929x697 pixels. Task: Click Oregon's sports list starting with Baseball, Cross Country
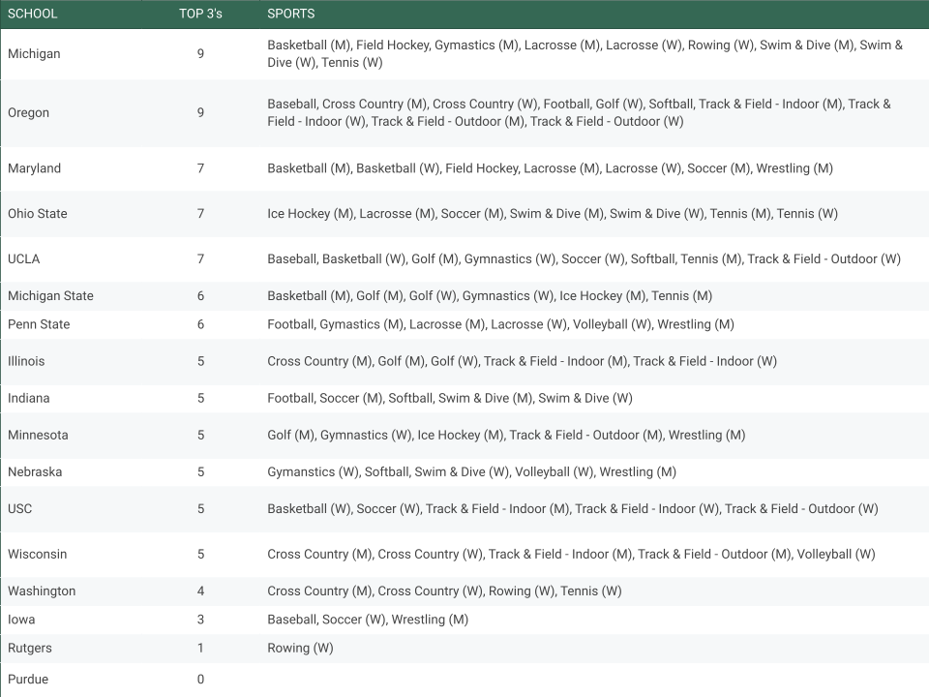point(579,112)
